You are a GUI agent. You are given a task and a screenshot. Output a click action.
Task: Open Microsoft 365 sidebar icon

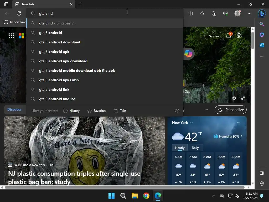(x=262, y=35)
